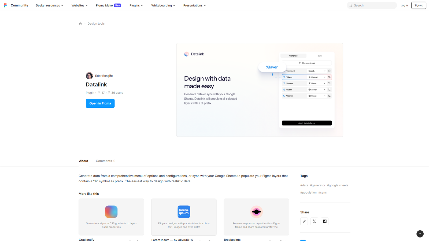429x241 pixels.
Task: Click the Gradientify gradient thumbnail icon
Action: [x=111, y=212]
